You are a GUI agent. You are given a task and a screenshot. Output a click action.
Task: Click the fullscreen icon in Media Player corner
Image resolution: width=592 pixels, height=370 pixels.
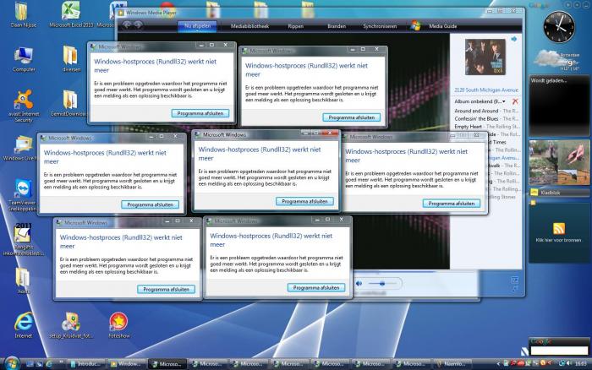click(514, 280)
